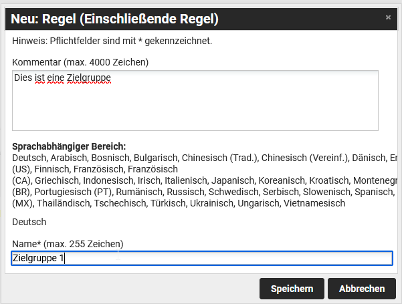Click the word 'Dies' in the comment
Image resolution: width=402 pixels, height=304 pixels.
coord(23,78)
